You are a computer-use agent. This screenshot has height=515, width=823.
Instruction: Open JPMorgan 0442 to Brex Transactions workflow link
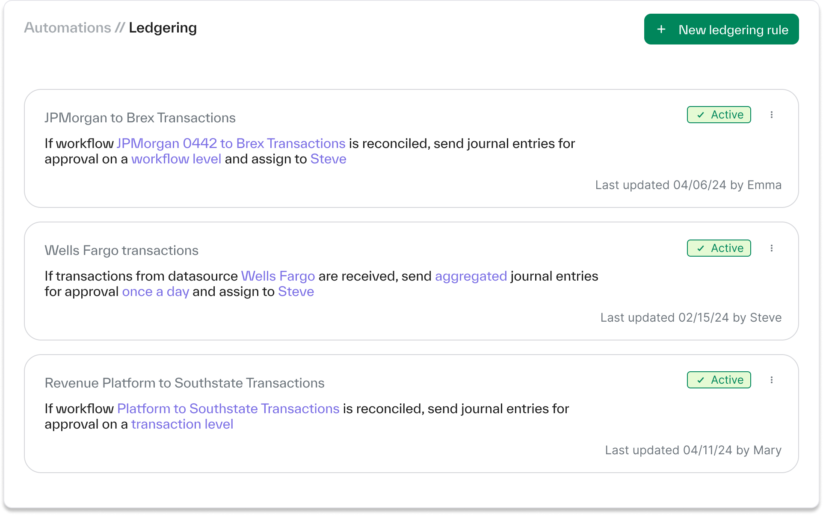click(231, 143)
